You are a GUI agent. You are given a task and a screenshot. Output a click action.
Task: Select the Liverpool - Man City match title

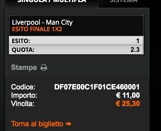(x=42, y=22)
